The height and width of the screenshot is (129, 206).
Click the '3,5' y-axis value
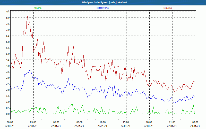point(8,72)
